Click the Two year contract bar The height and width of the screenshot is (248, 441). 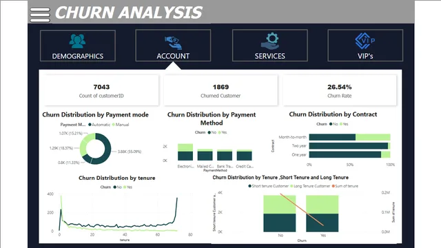(x=349, y=146)
